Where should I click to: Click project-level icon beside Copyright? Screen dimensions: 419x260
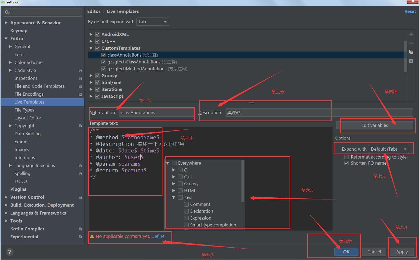[x=80, y=126]
